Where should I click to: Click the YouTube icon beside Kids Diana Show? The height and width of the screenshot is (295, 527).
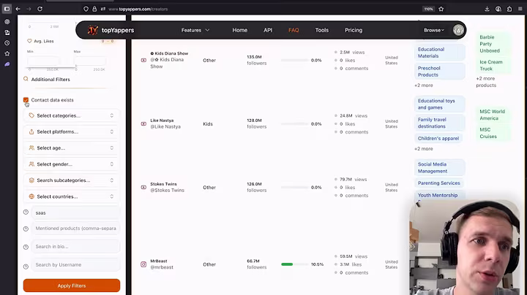(x=143, y=60)
